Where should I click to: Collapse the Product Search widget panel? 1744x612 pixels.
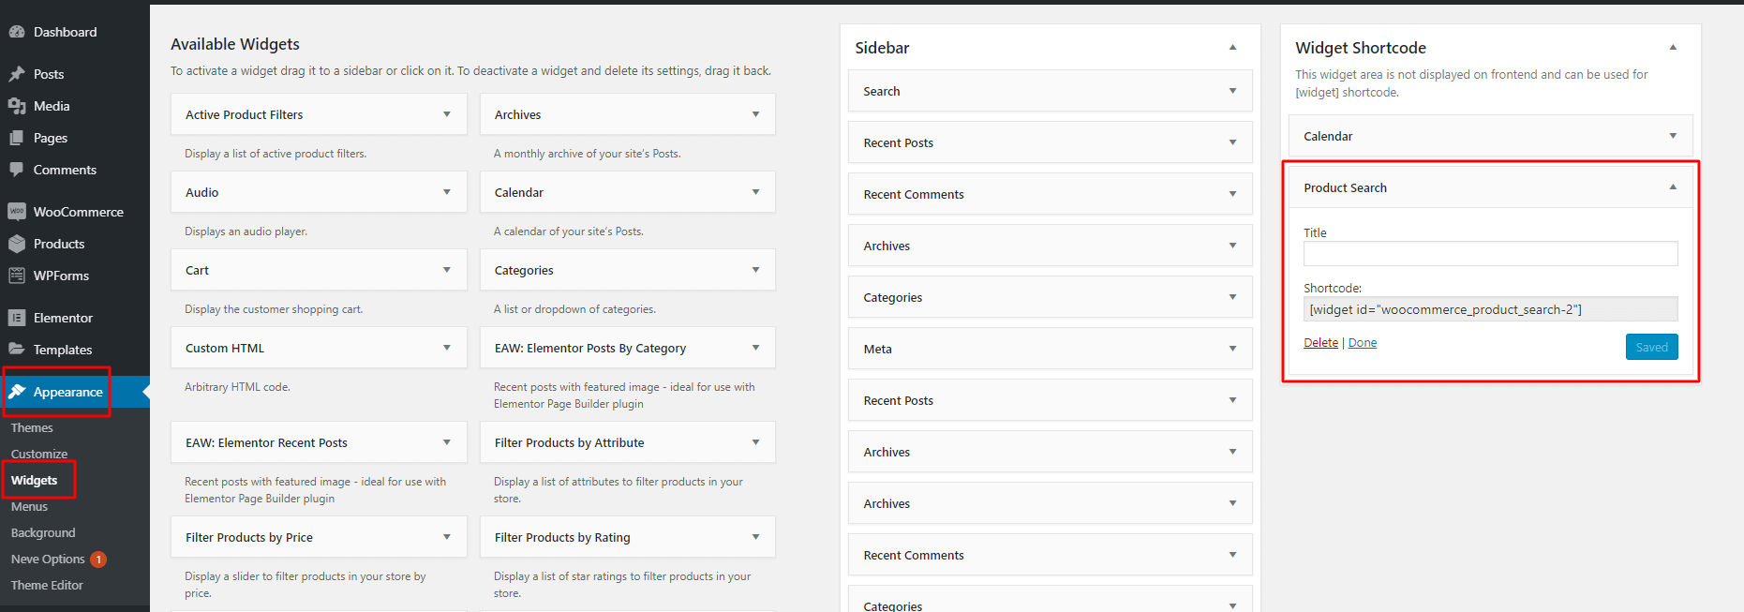[x=1673, y=187]
